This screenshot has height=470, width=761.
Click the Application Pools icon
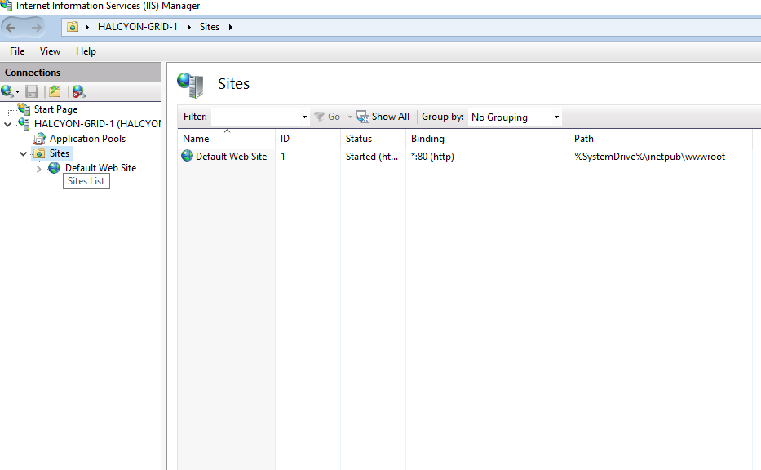[x=39, y=139]
